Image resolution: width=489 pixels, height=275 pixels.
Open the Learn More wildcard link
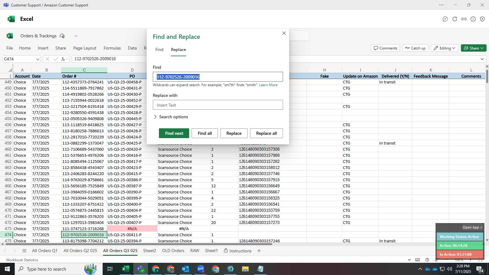(x=268, y=85)
